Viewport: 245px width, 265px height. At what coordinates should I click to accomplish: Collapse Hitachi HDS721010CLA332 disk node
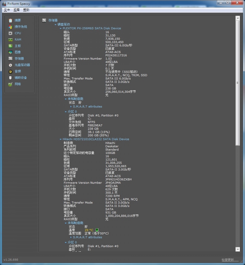61,139
